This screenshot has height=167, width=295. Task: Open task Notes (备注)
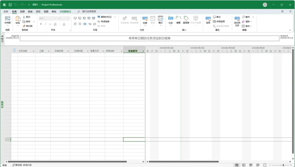(x=217, y=17)
